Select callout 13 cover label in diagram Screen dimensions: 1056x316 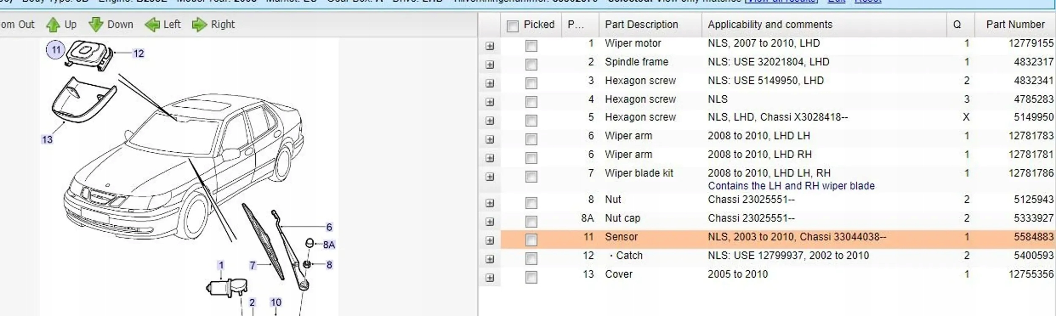tap(47, 140)
